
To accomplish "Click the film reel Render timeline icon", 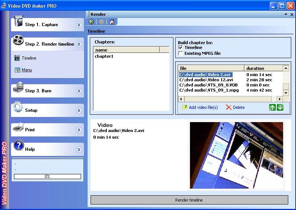I will (18, 40).
